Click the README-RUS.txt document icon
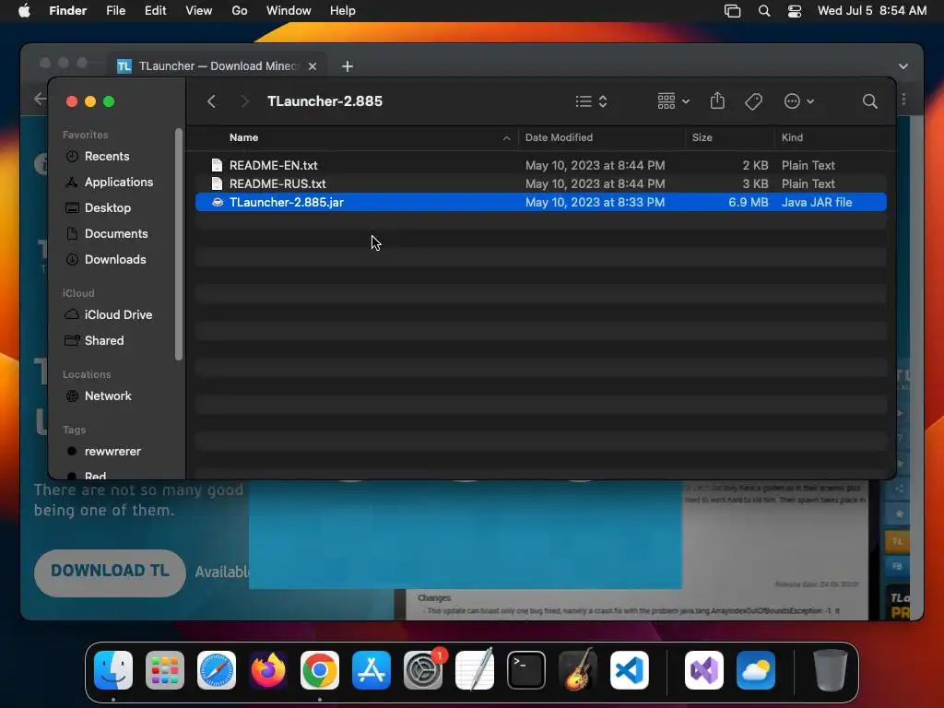 (x=217, y=183)
